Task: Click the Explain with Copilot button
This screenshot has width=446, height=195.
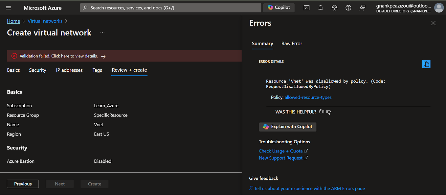Action: pos(287,127)
